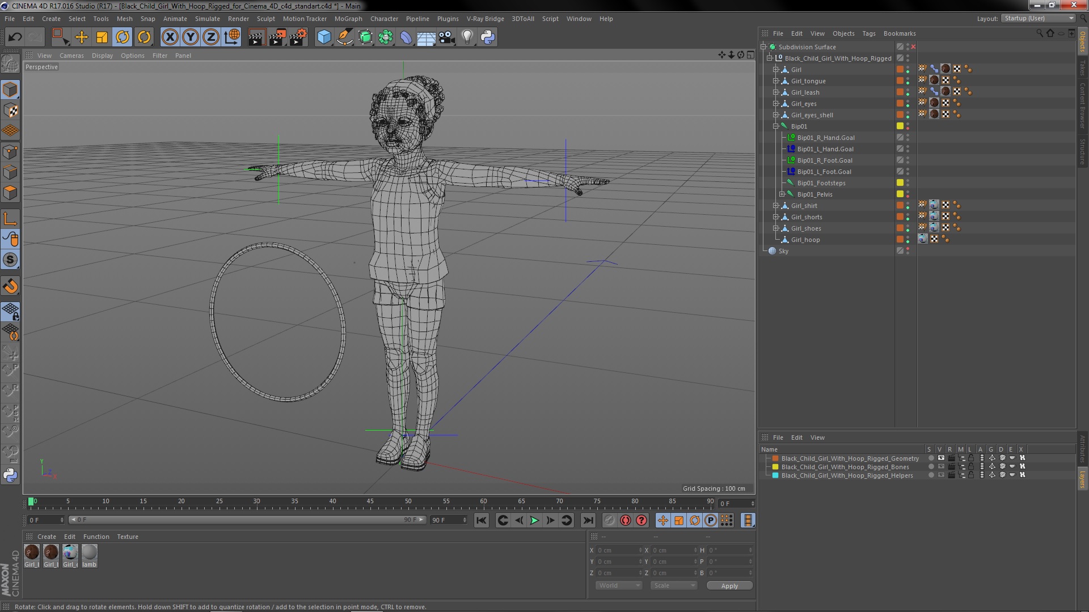Expand the Girl_shoes object
The image size is (1089, 612).
pos(776,228)
